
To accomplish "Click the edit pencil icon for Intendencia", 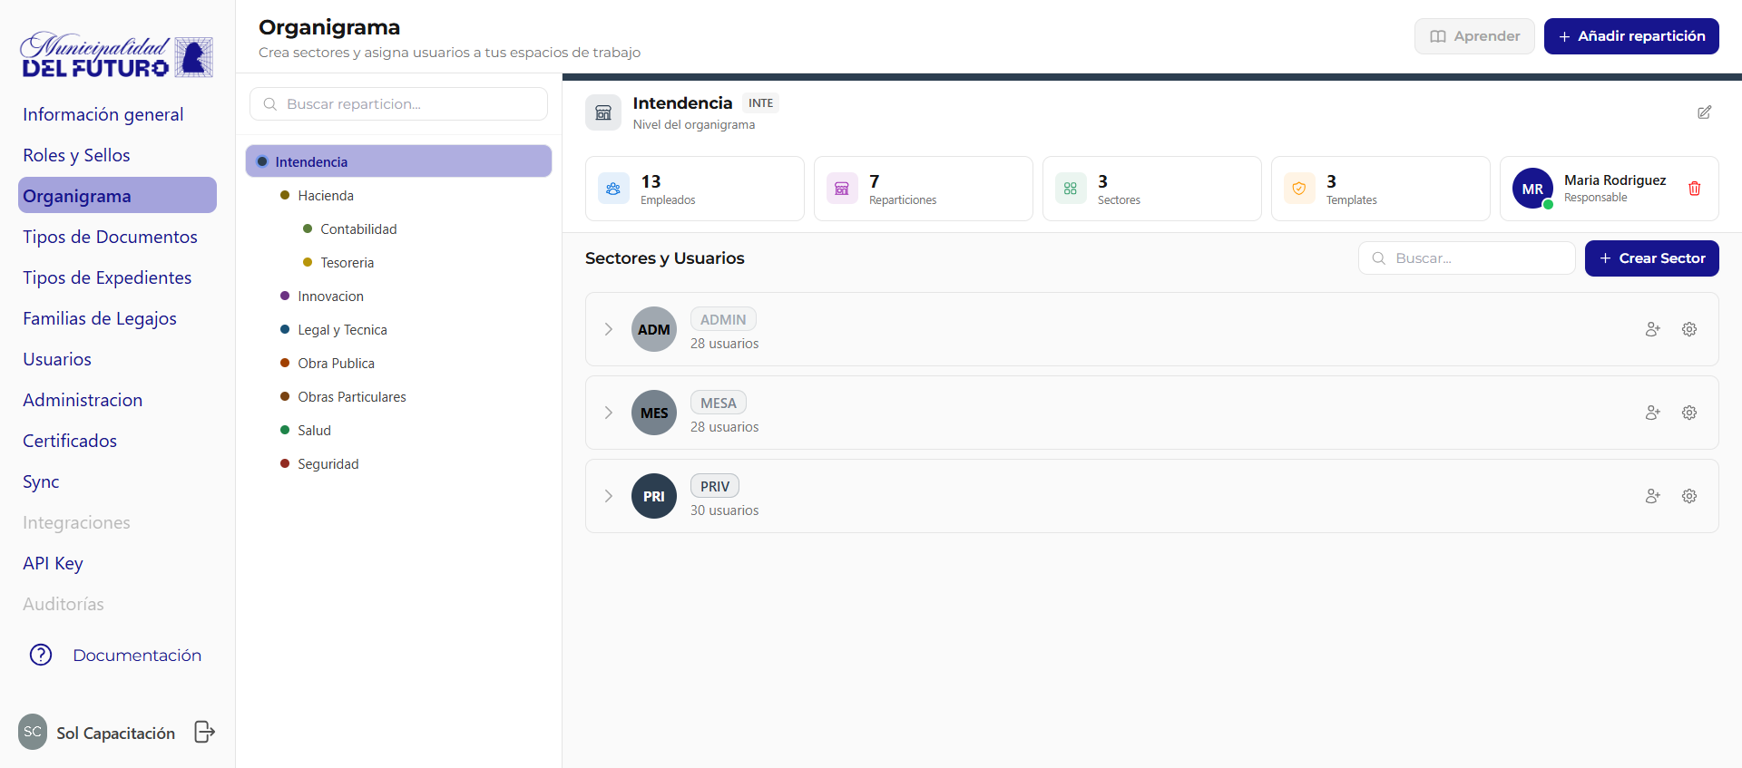I will click(x=1704, y=112).
